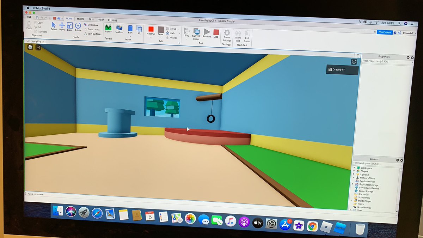423x238 pixels.
Task: Select the Lighting bulb icon in Explorer
Action: coord(357,174)
